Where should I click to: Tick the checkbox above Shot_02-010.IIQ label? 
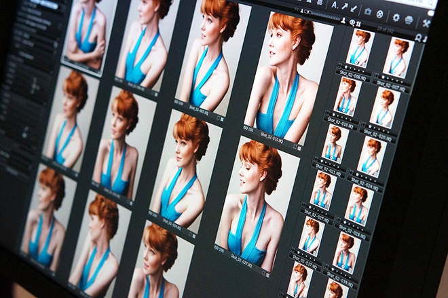point(327,113)
